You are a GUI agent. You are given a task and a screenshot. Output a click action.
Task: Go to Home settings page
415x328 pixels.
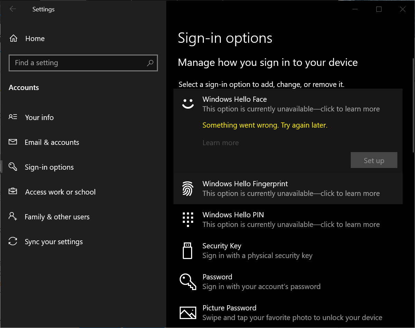(35, 39)
